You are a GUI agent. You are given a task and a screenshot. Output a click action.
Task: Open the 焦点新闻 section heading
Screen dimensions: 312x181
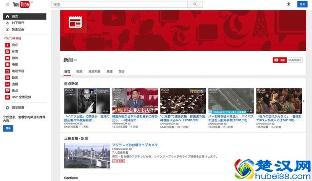[71, 84]
